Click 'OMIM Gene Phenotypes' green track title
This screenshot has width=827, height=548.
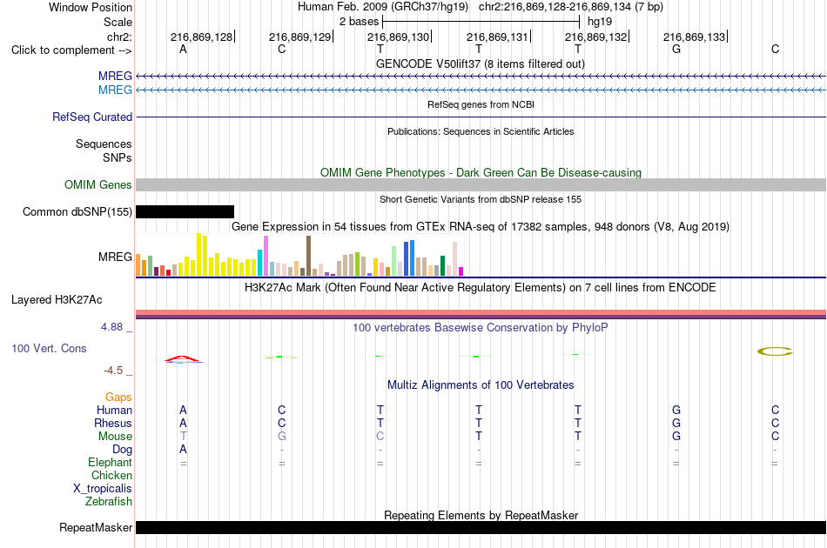tap(481, 172)
